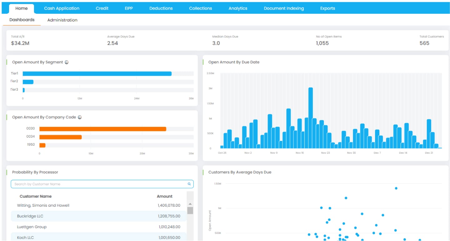Open the Administration sub-tab
The height and width of the screenshot is (241, 450).
(x=62, y=20)
